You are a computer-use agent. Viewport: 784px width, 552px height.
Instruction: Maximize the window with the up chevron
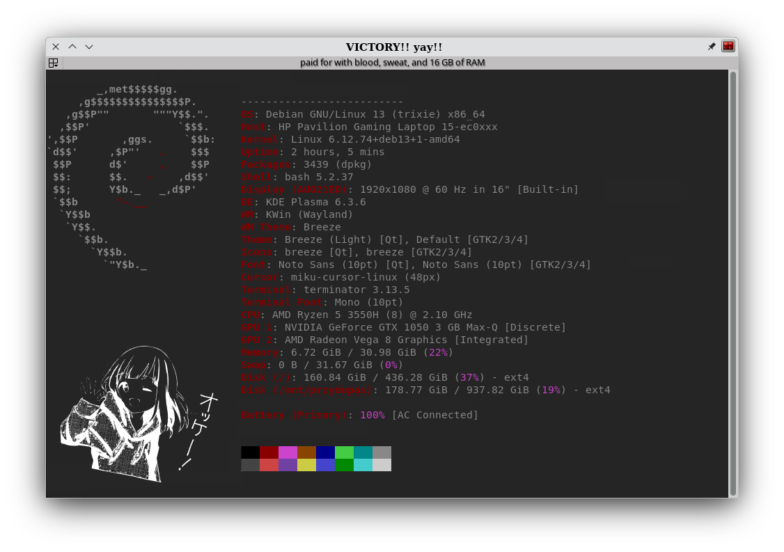(x=72, y=47)
